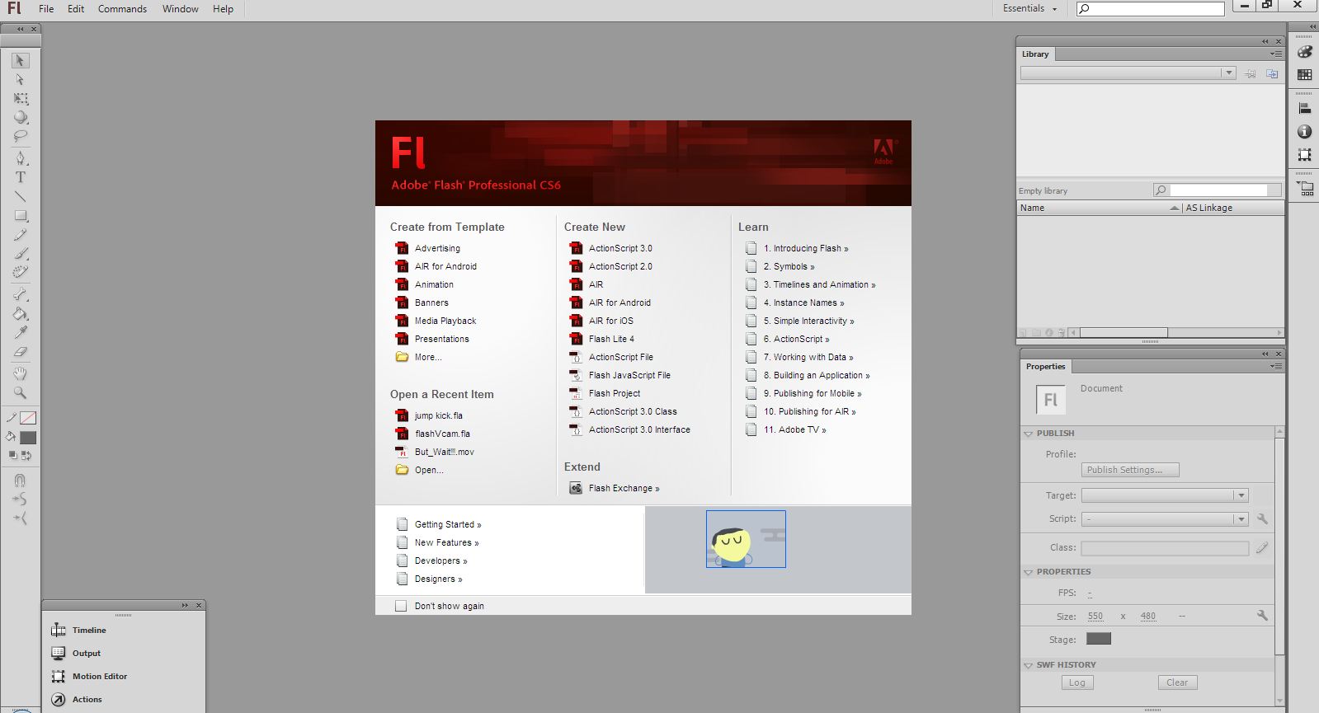The height and width of the screenshot is (713, 1319).
Task: Click the Clear button in SWF History
Action: 1177,683
